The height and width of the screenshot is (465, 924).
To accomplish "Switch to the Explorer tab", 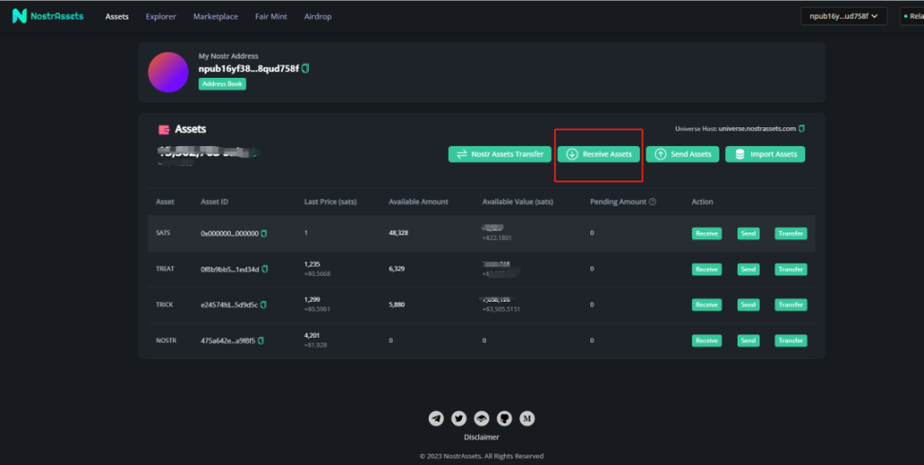I will [161, 17].
